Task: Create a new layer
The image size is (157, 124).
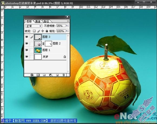Action: pyautogui.click(x=57, y=75)
